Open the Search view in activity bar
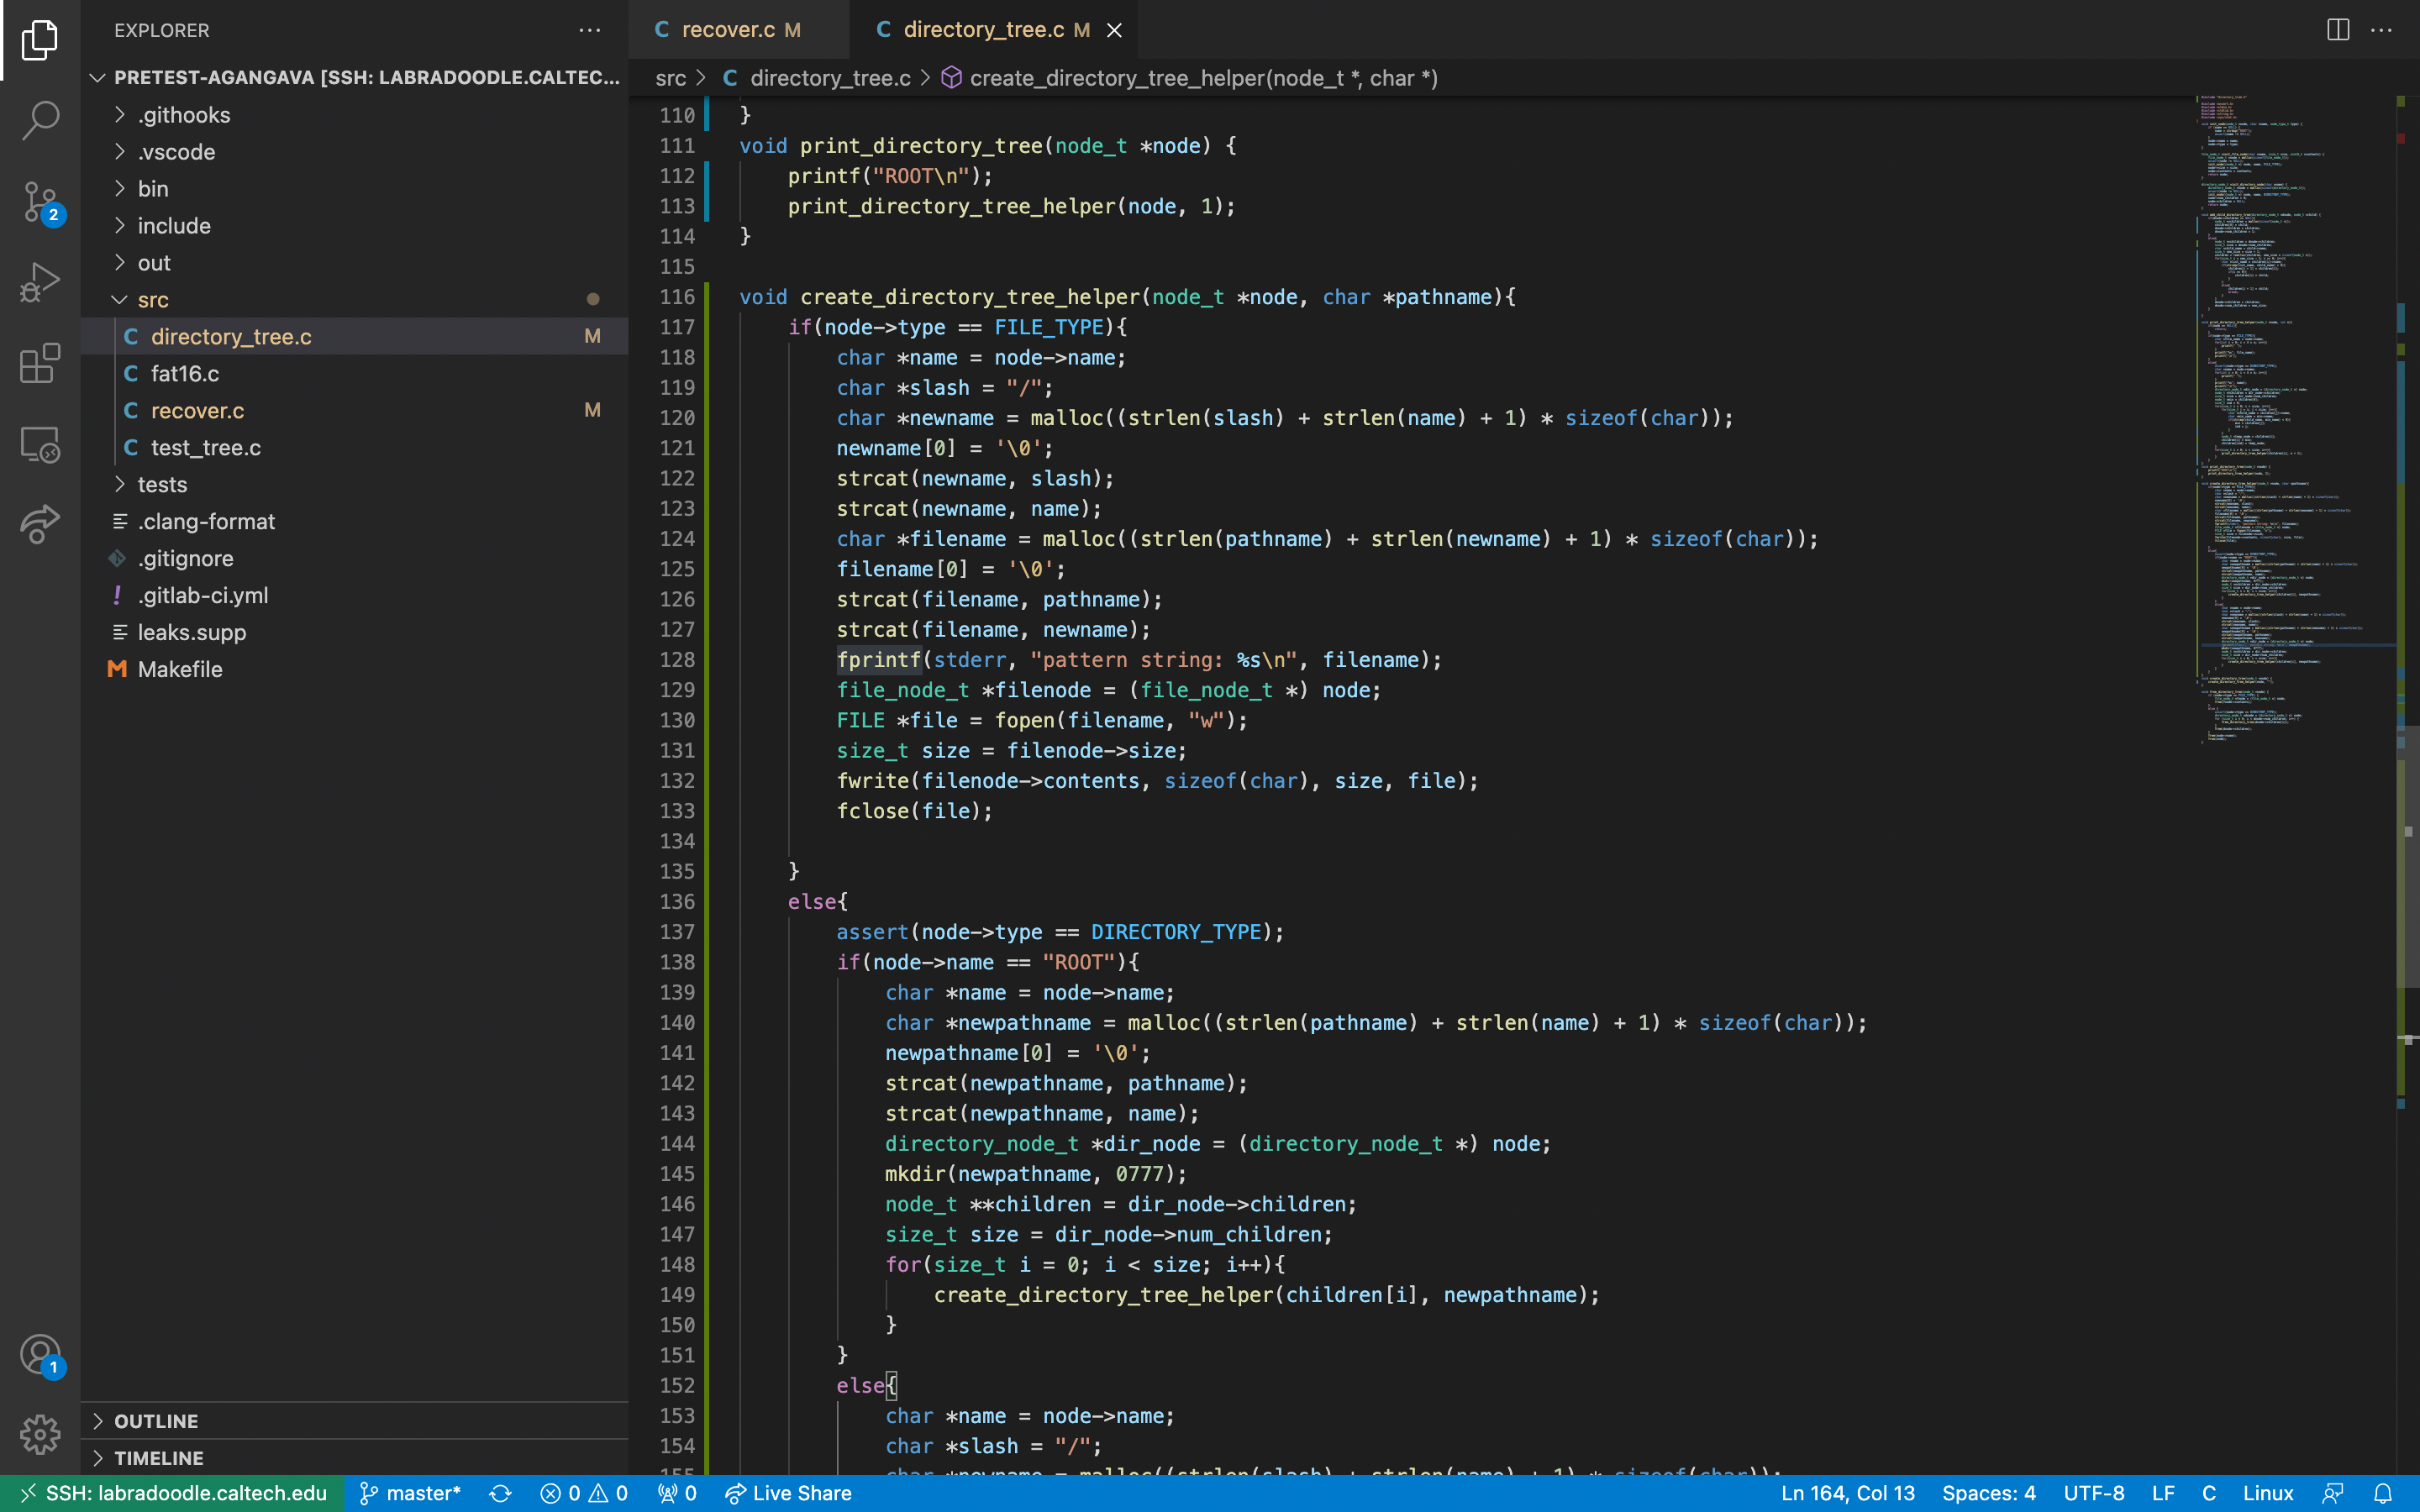The height and width of the screenshot is (1512, 2420). click(x=40, y=120)
